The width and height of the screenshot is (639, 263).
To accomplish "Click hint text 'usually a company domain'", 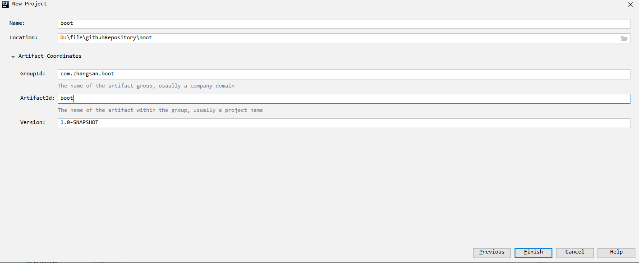I will [197, 86].
